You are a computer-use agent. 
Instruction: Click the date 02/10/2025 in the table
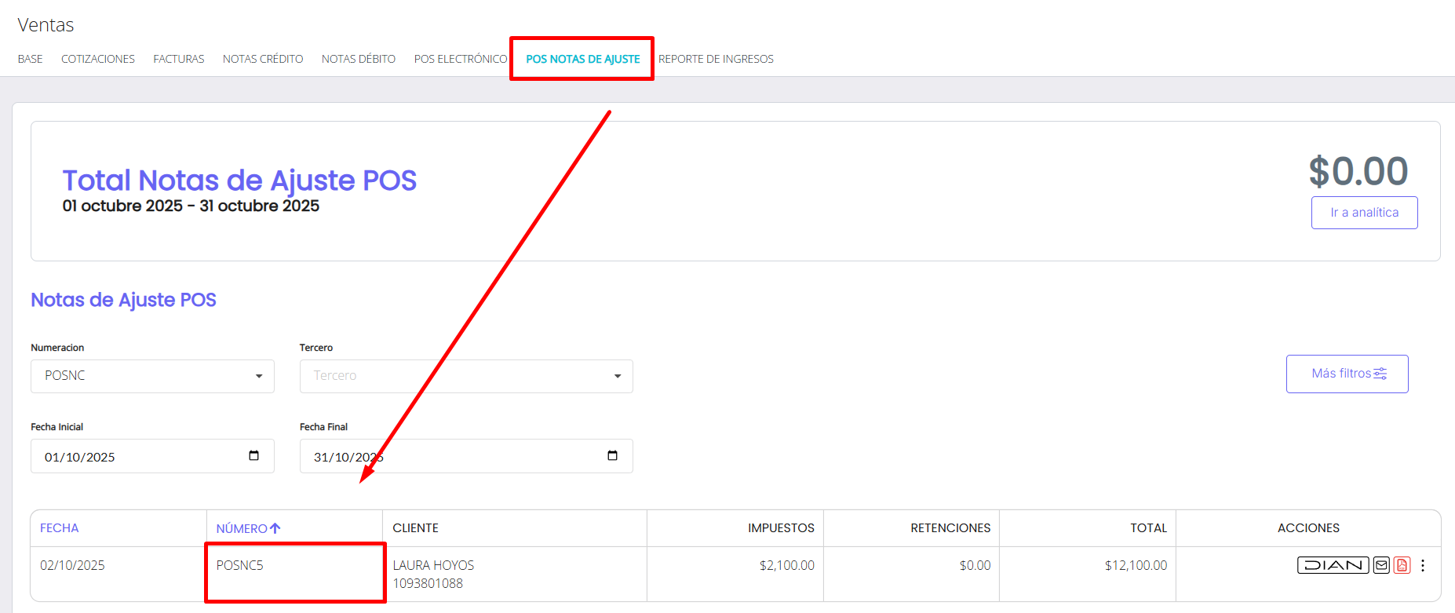(x=72, y=565)
